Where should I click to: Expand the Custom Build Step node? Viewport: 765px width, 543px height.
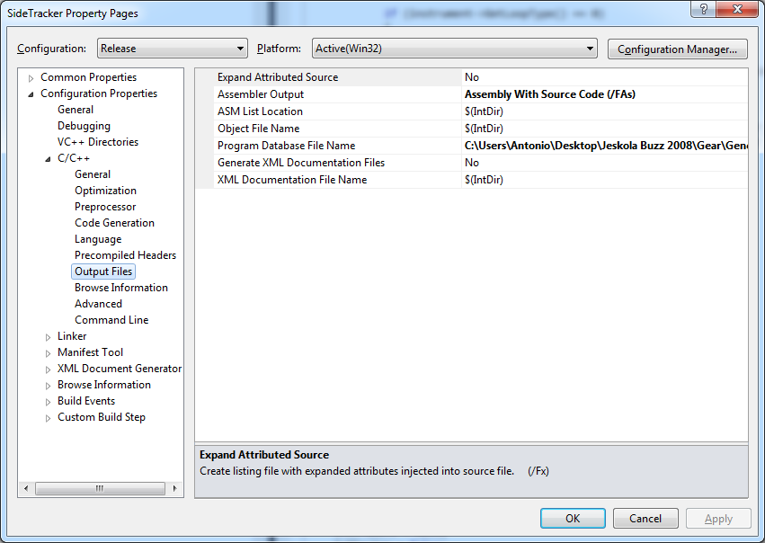tap(48, 418)
